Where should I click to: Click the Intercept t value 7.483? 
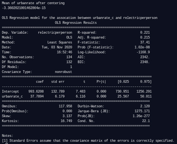[81, 91]
